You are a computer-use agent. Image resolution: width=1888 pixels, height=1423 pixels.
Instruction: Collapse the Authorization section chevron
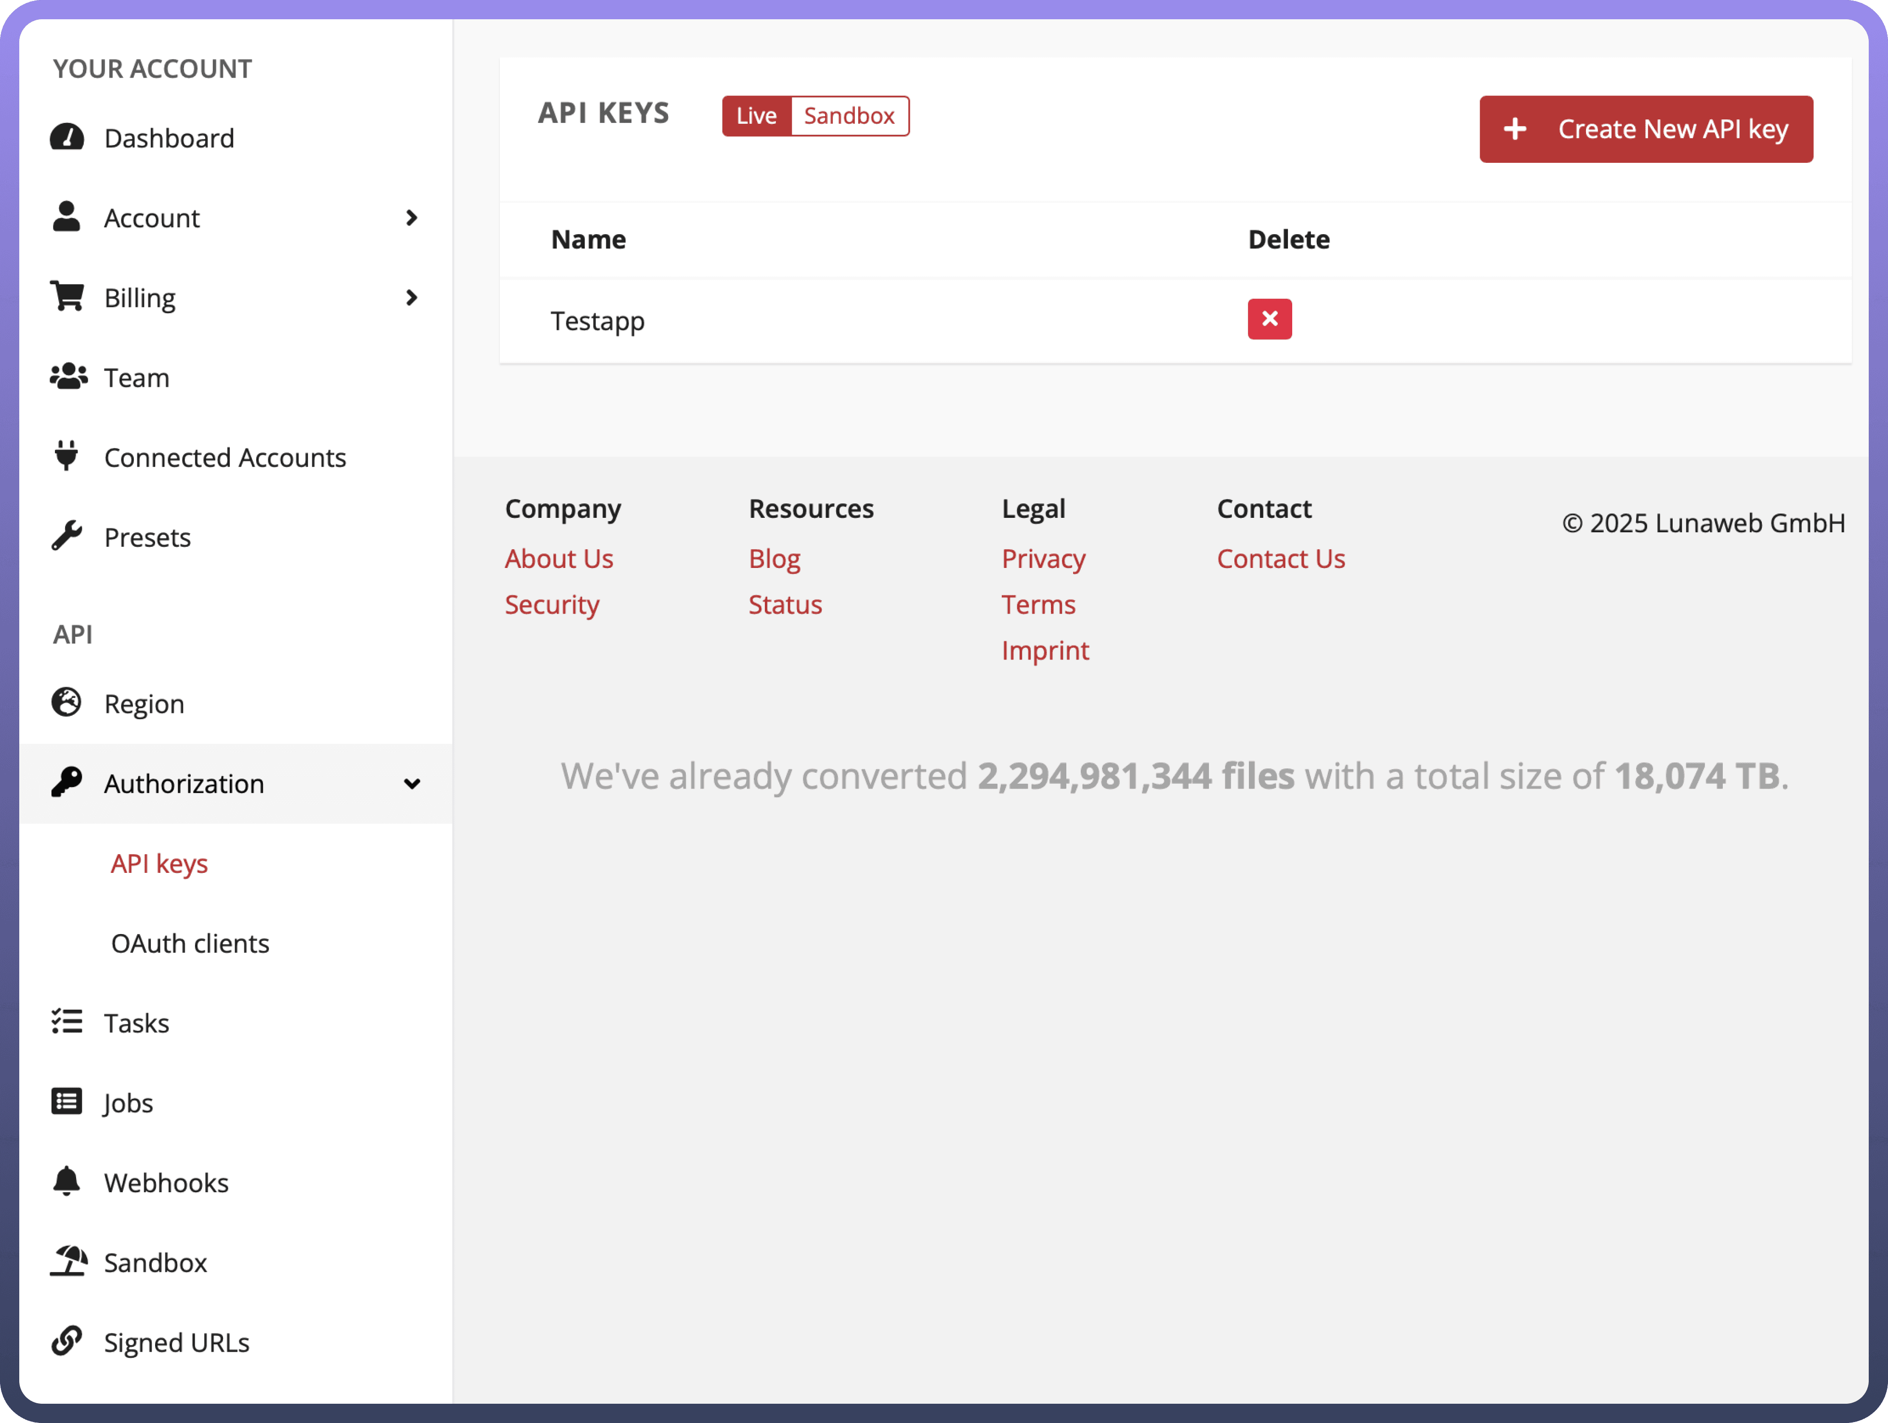tap(411, 784)
